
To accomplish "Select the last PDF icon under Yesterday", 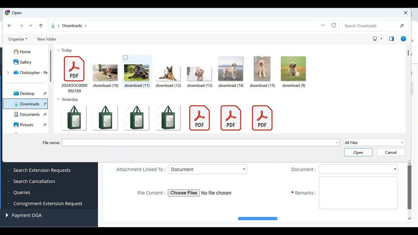I will pos(262,118).
